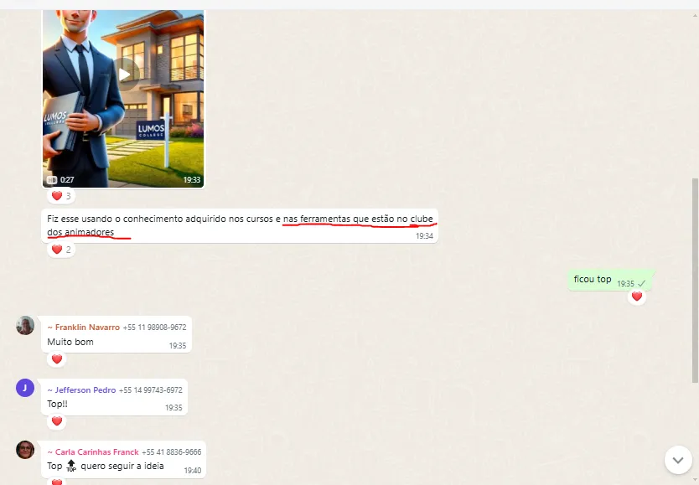
Task: Open Franklin Navarro's profile picture
Action: (25, 326)
